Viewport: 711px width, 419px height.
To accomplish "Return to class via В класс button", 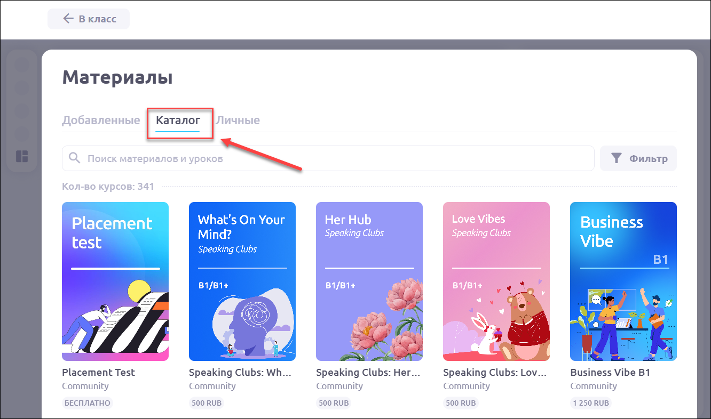I will pos(89,19).
